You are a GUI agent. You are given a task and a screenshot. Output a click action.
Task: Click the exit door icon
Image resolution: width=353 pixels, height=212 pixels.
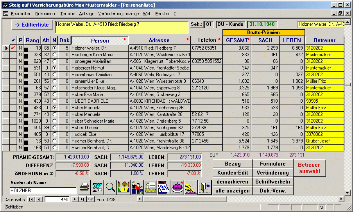[x=204, y=187]
